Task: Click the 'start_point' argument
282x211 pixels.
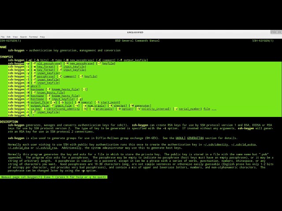Action: click(x=110, y=102)
